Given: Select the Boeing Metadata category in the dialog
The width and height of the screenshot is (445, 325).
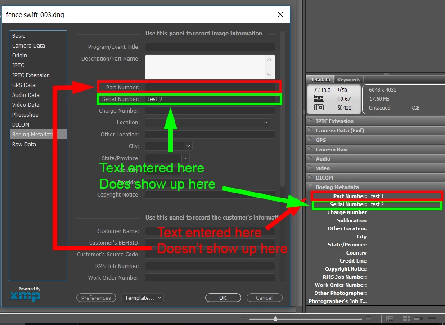Looking at the screenshot, I should 38,135.
